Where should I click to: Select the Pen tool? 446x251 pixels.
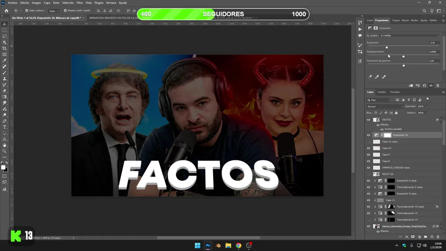click(5, 121)
